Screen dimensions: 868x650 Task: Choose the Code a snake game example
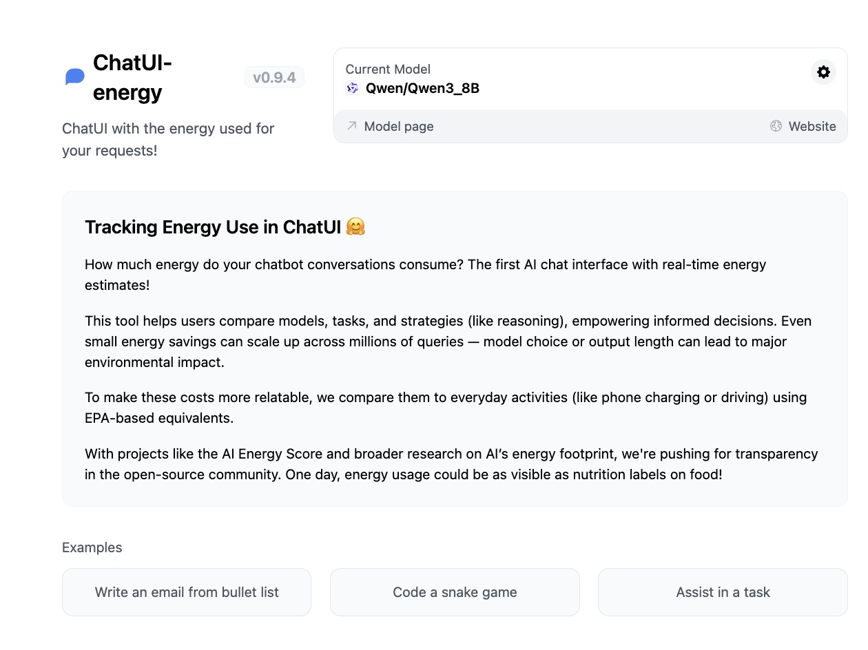pyautogui.click(x=455, y=592)
